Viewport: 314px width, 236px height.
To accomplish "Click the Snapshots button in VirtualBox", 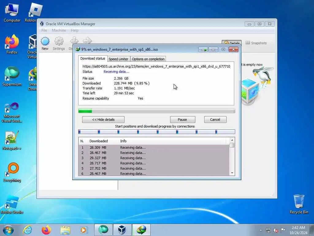I will [256, 43].
